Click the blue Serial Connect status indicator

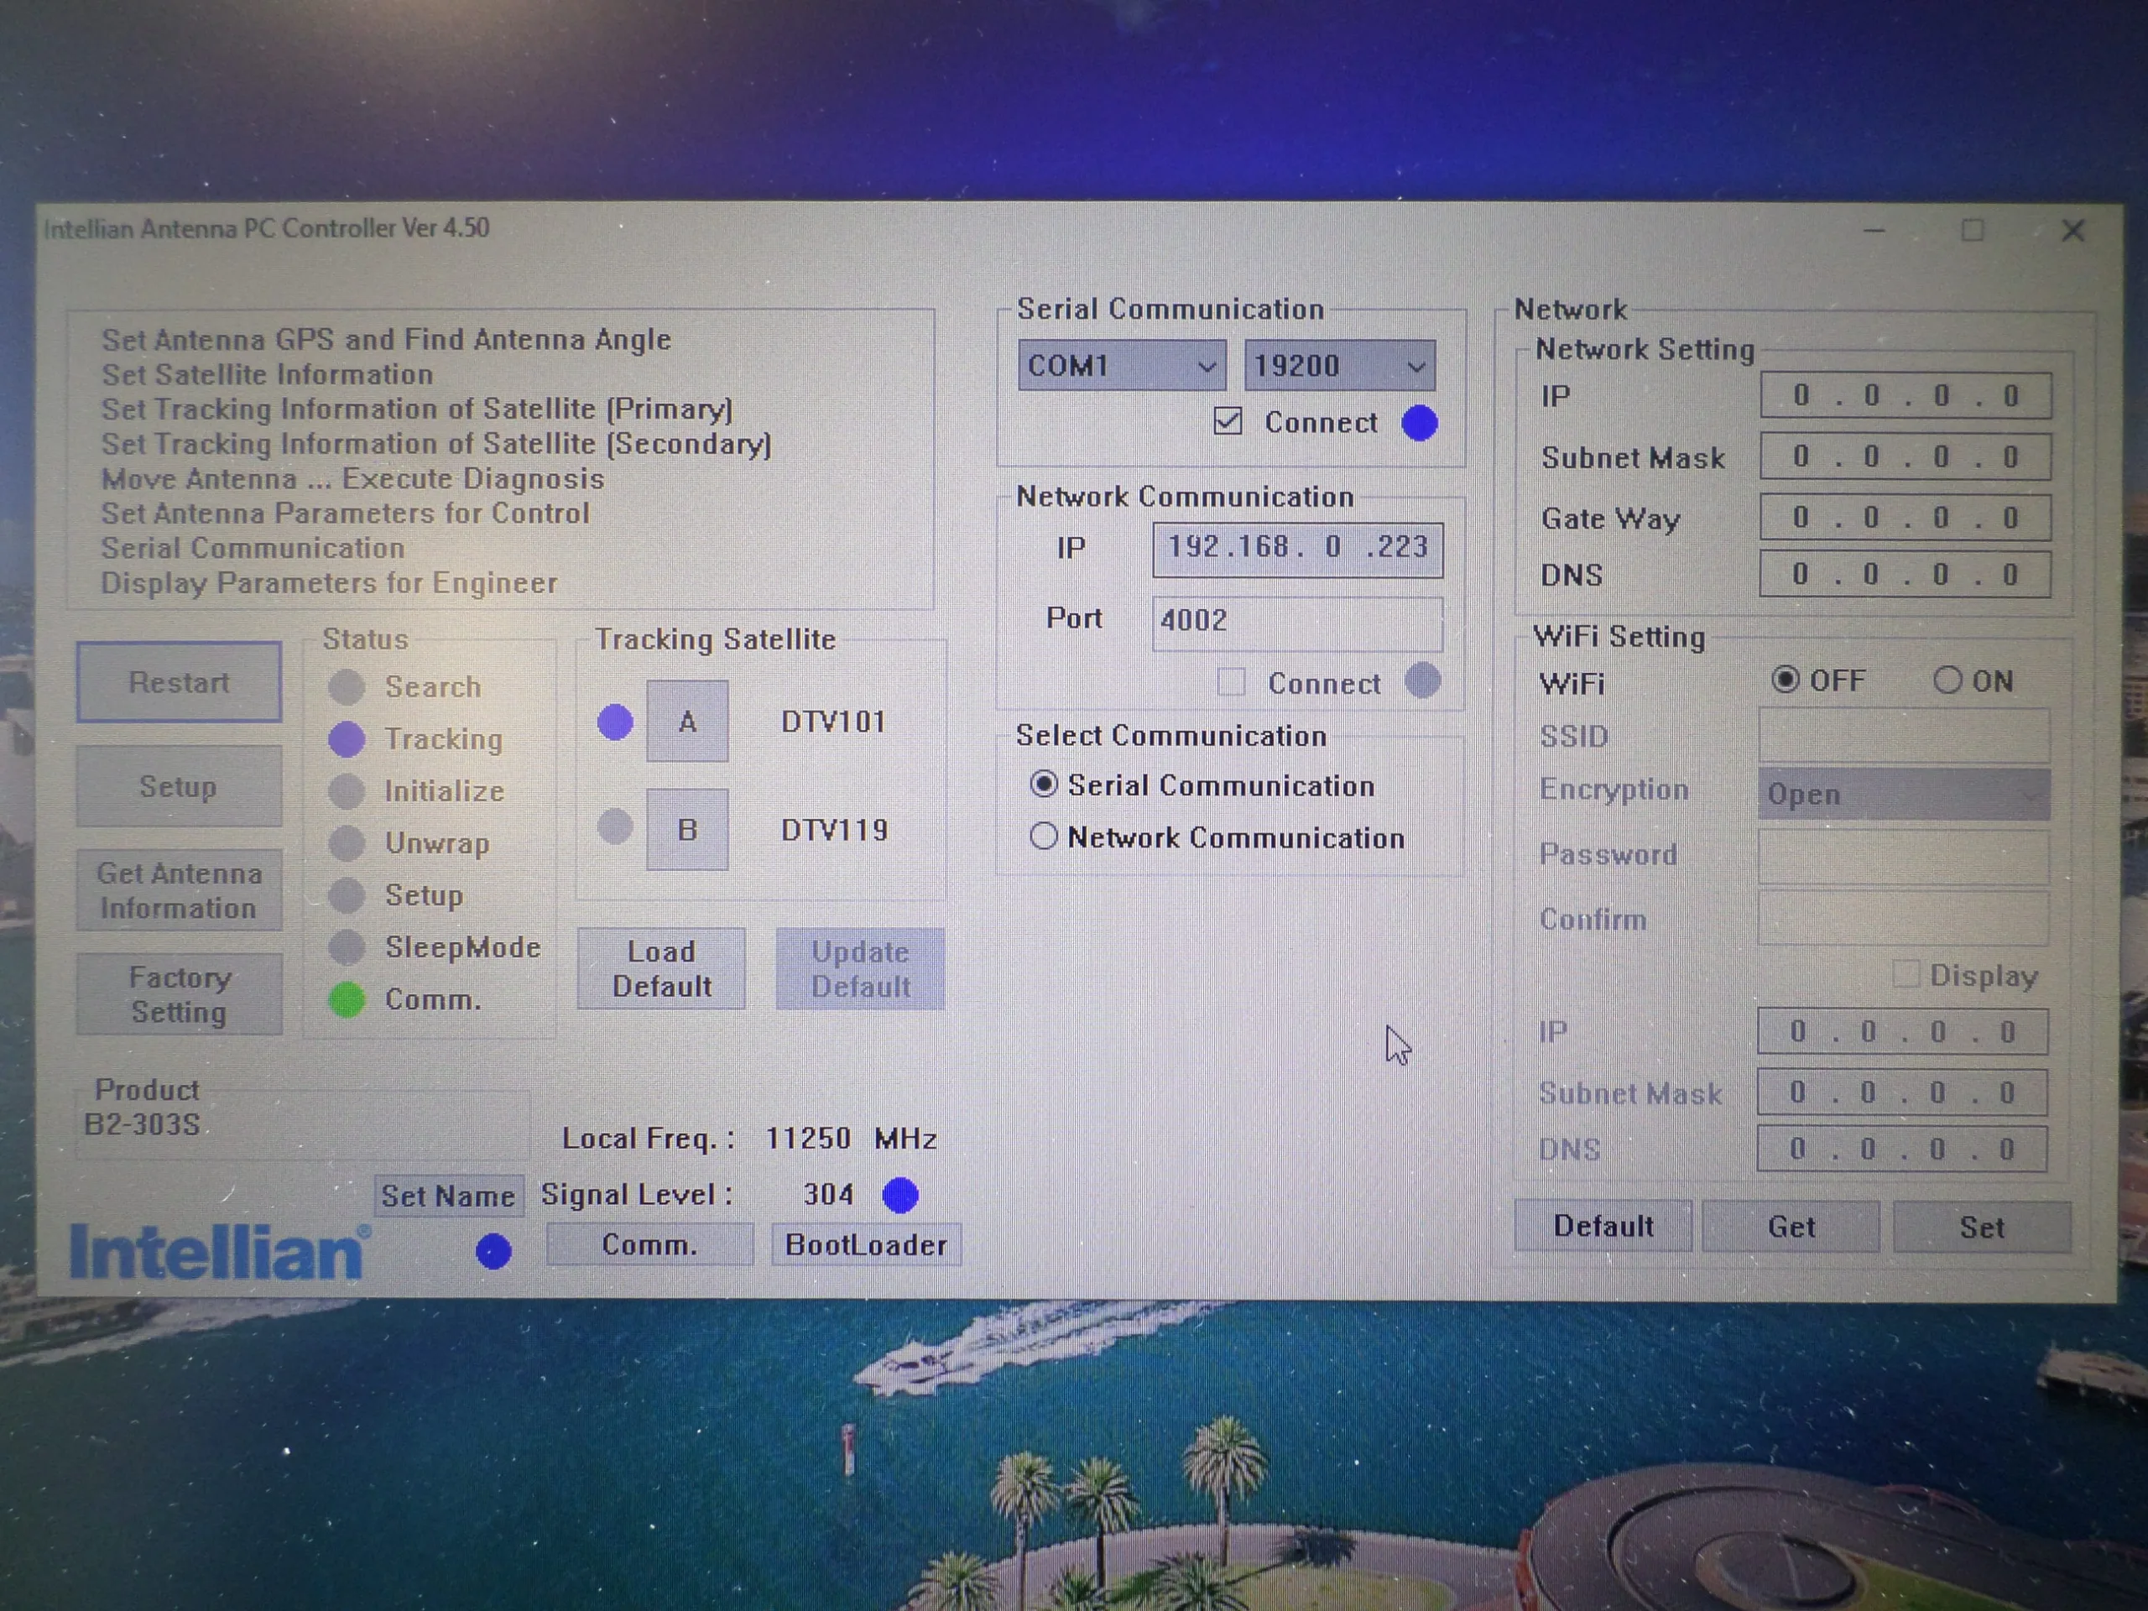[1420, 422]
